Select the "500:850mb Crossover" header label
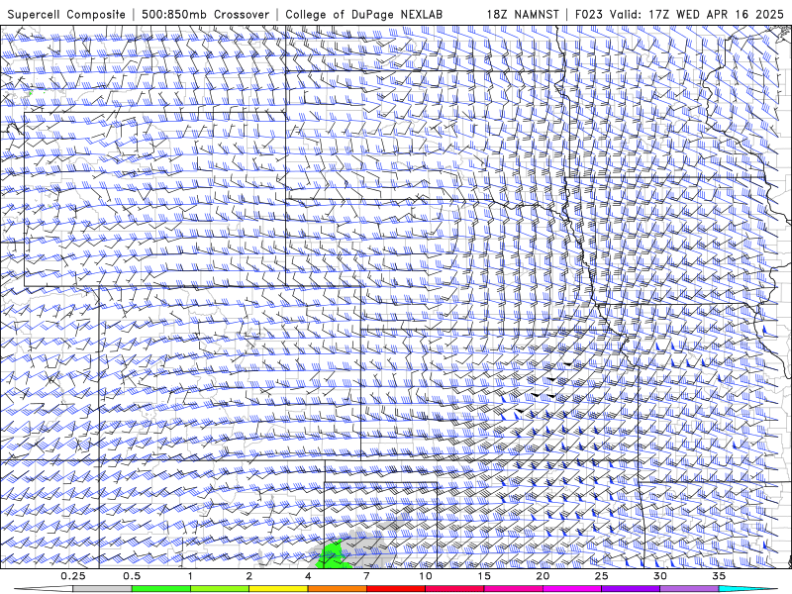The height and width of the screenshot is (594, 792). point(206,14)
